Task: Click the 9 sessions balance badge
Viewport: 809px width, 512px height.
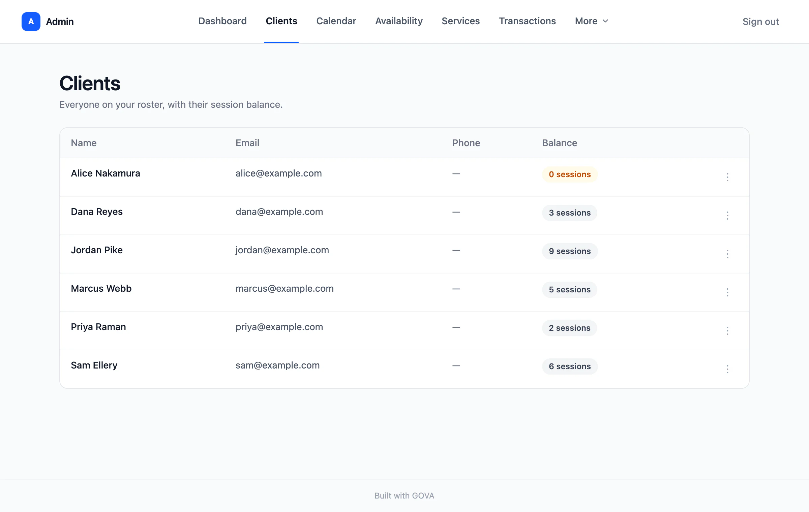Action: pyautogui.click(x=570, y=251)
